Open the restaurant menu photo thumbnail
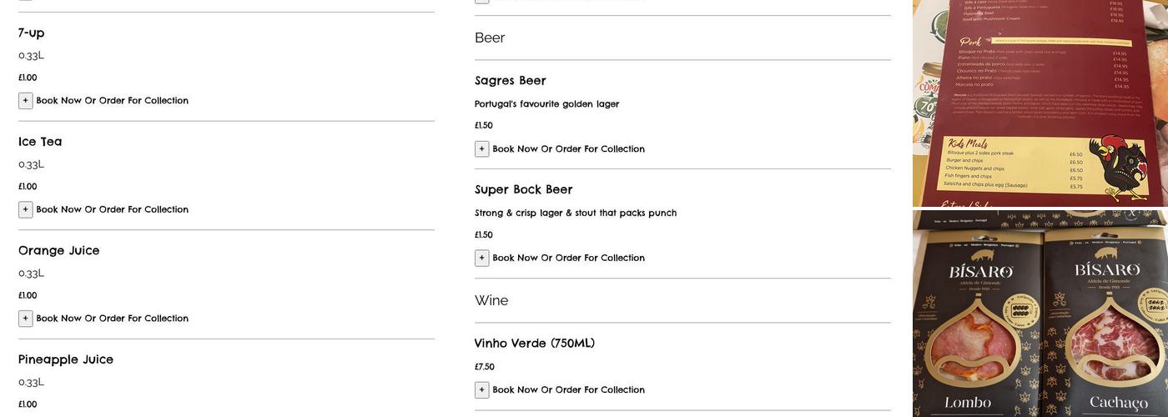The image size is (1168, 417). coord(1040,103)
